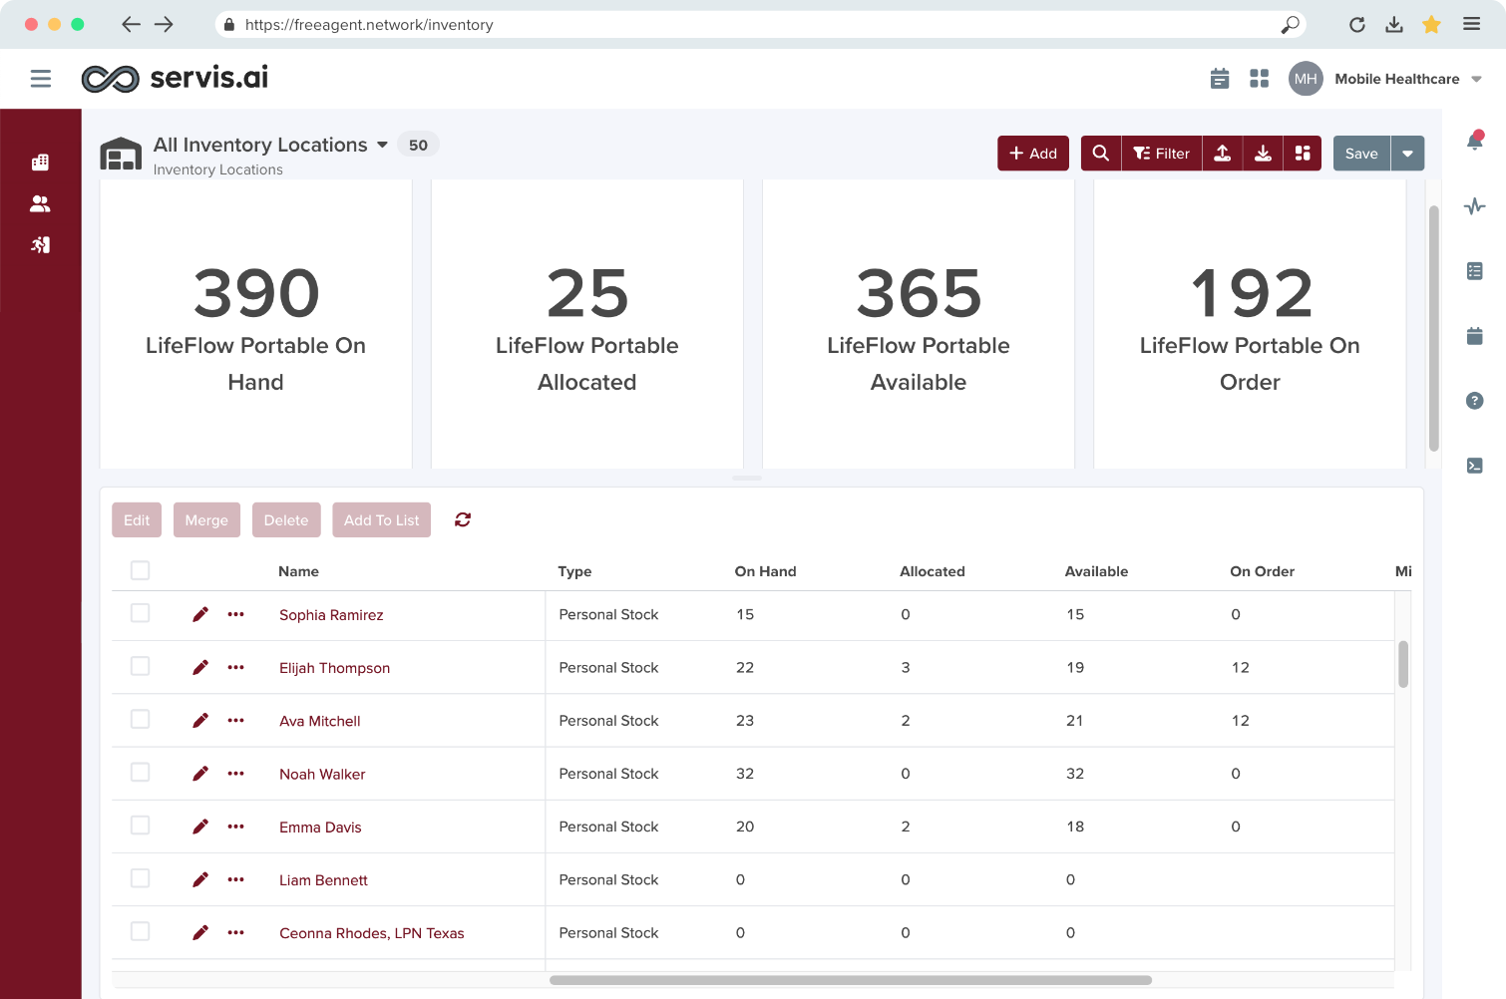Open the Ceonna Rhodes, LPN Texas record
Viewport: 1506px width, 999px height.
[x=372, y=933]
